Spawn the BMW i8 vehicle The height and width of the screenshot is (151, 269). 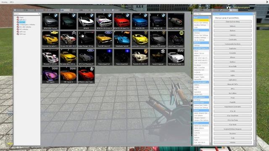coord(86,21)
